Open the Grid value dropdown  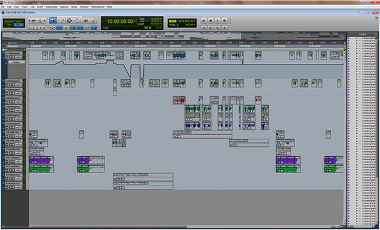(x=194, y=21)
